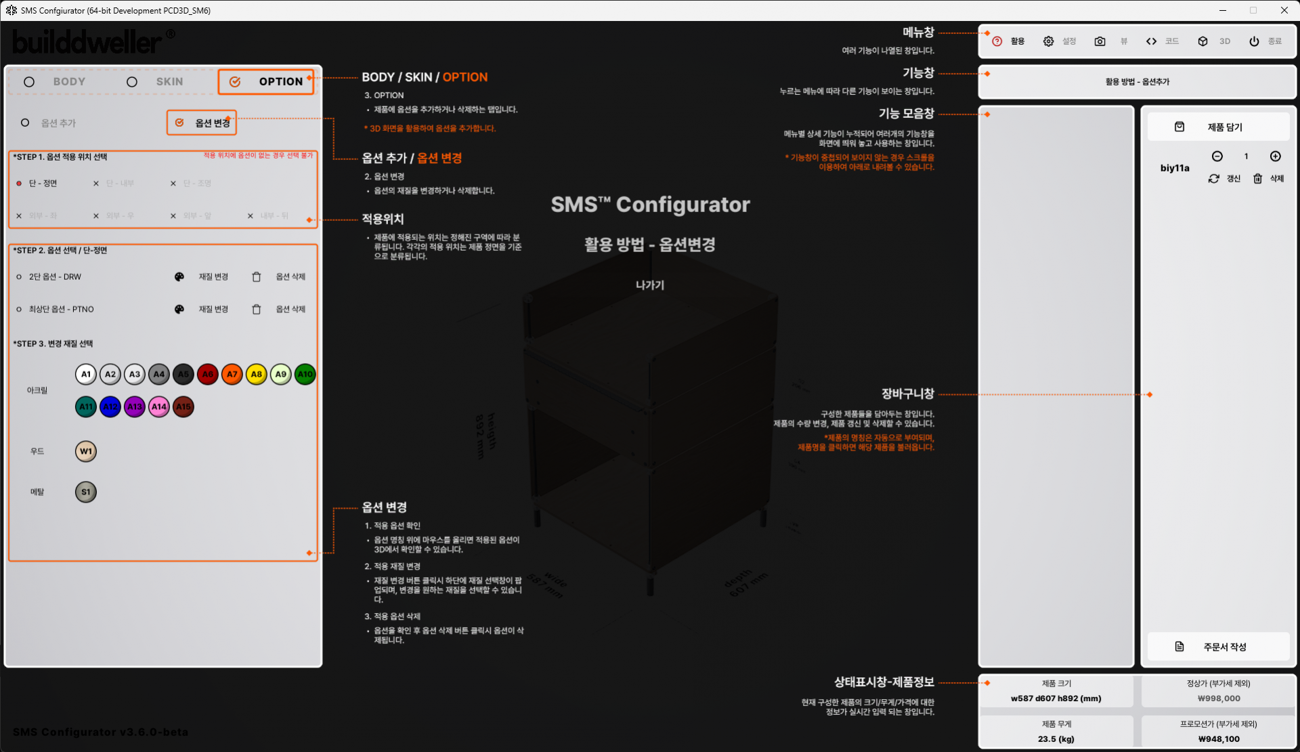The height and width of the screenshot is (752, 1300).
Task: Pick orange acrylic swatch A7
Action: coord(232,375)
